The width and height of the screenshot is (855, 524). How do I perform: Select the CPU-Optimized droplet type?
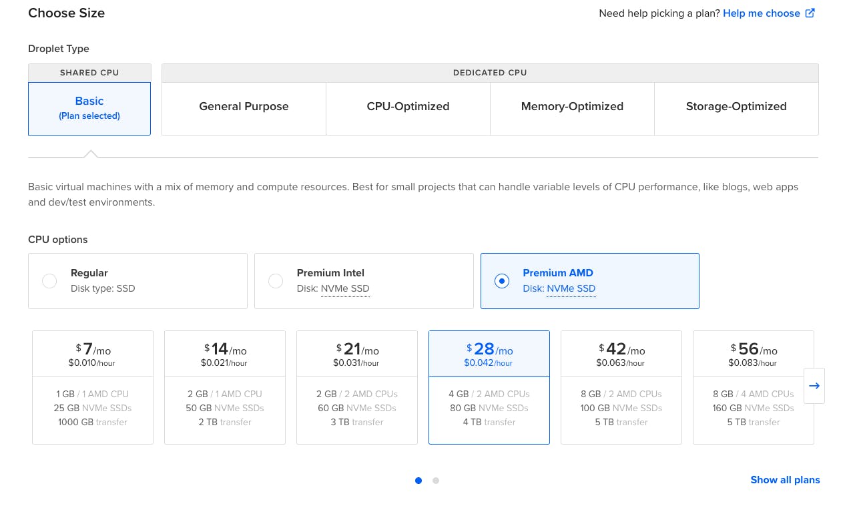[x=408, y=107]
